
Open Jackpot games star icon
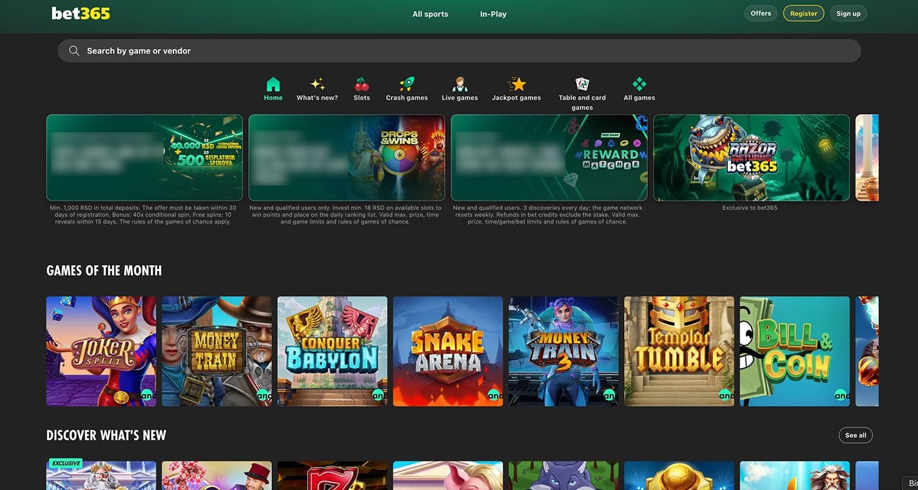[x=516, y=84]
